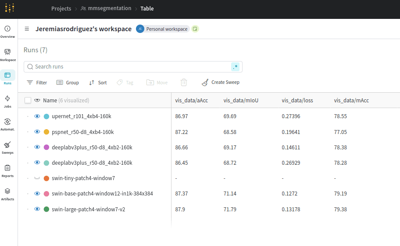Show the swin-tiny-patch4-window7 run
This screenshot has width=400, height=246.
37,178
